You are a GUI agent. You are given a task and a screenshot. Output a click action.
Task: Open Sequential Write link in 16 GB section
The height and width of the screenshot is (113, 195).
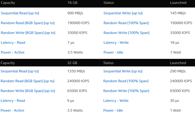[x=123, y=13]
